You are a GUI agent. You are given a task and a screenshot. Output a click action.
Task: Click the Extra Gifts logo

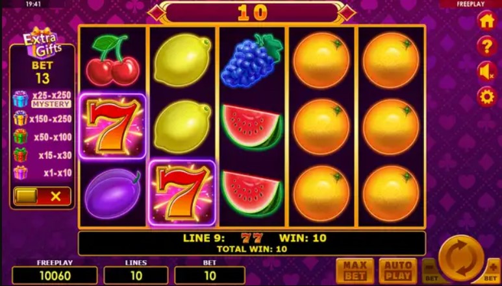[x=42, y=44]
